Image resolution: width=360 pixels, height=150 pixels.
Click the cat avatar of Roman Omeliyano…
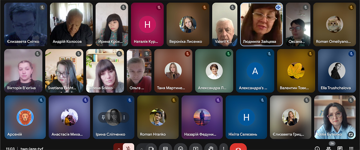pyautogui.click(x=334, y=24)
